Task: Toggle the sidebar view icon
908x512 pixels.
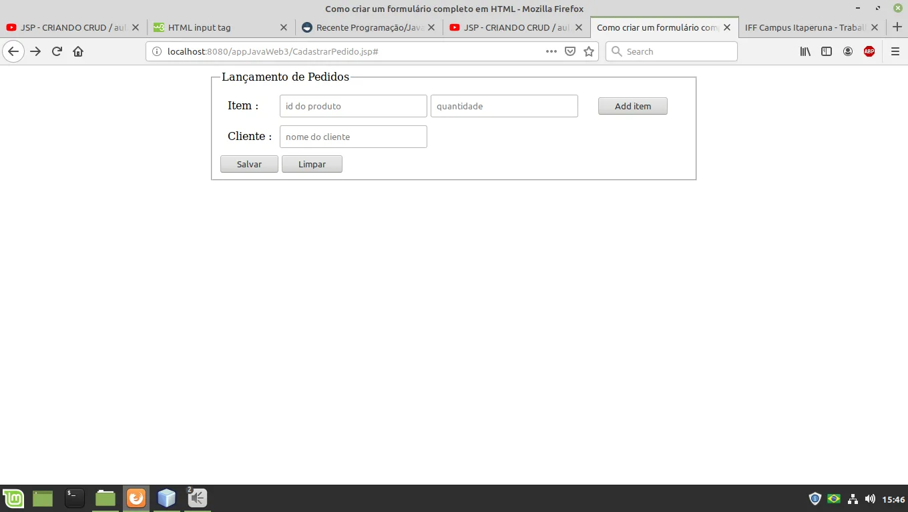Action: coord(827,51)
